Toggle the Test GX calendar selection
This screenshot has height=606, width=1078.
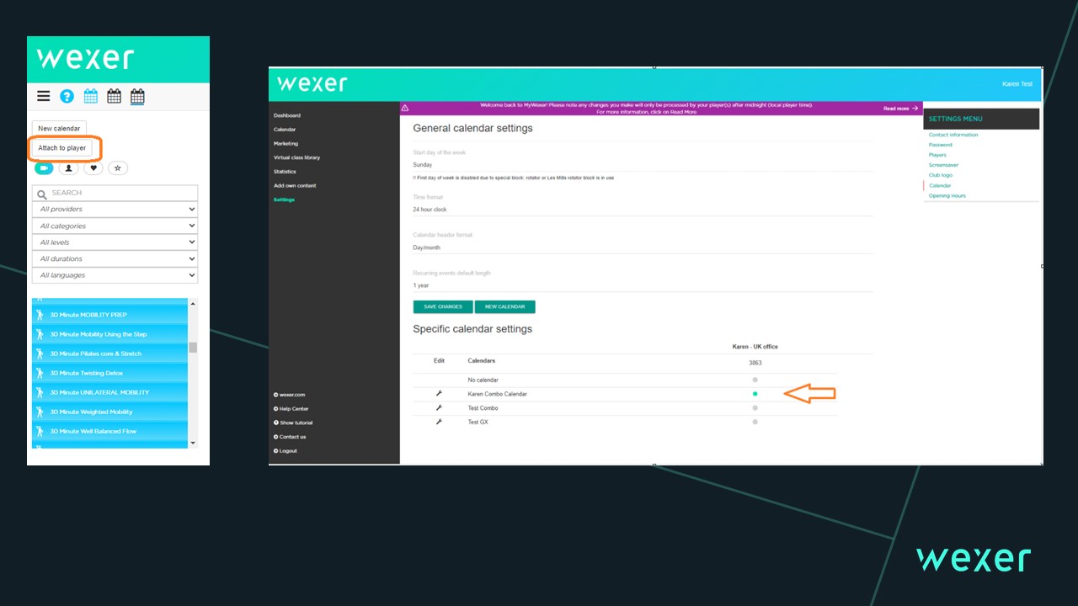pyautogui.click(x=755, y=422)
